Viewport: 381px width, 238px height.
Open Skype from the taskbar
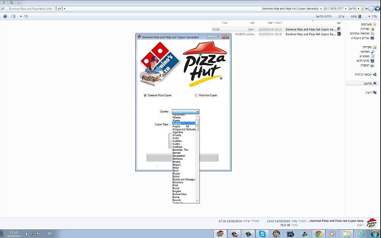262,234
